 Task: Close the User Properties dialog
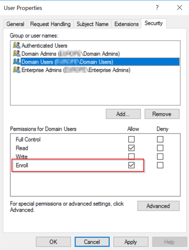click(179, 7)
